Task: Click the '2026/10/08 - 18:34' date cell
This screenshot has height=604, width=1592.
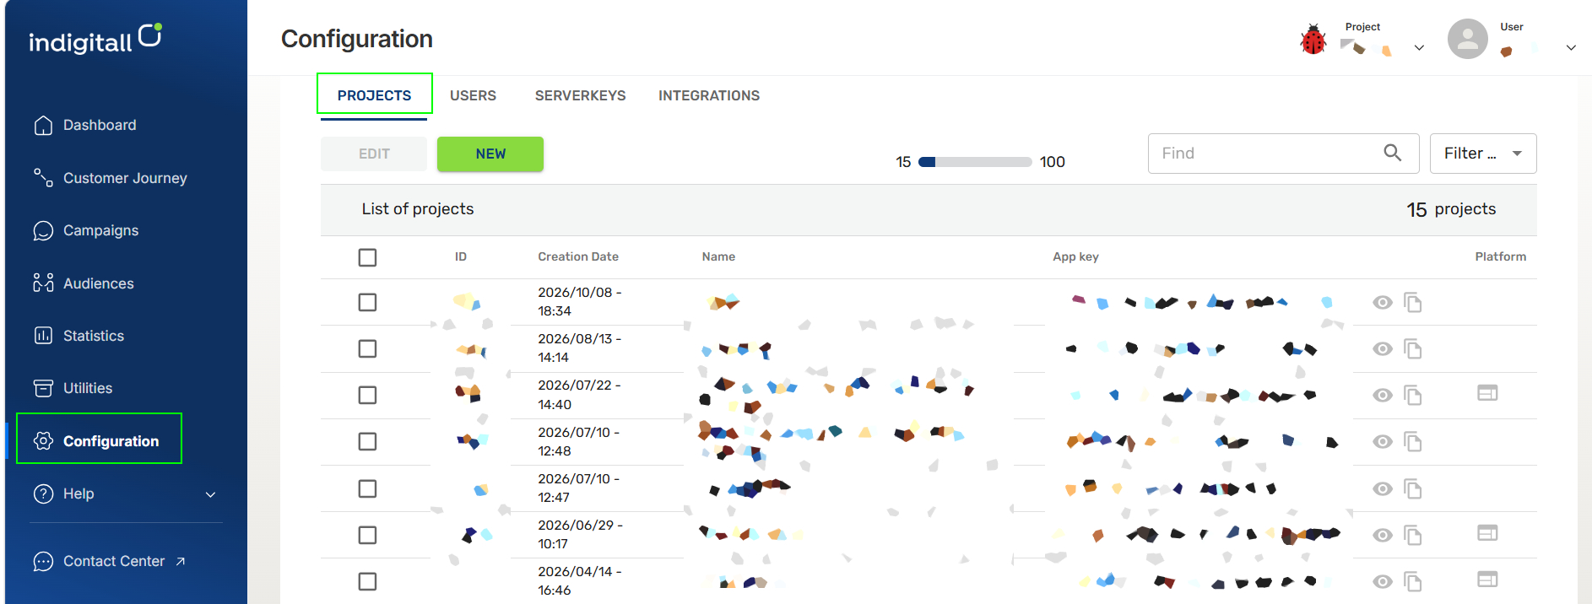Action: [579, 301]
